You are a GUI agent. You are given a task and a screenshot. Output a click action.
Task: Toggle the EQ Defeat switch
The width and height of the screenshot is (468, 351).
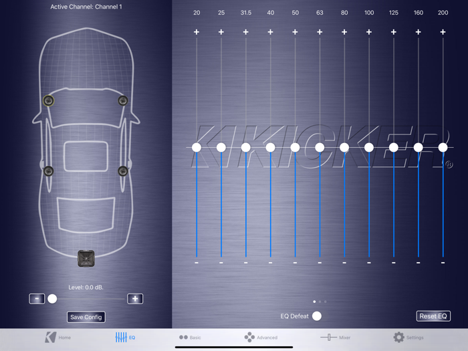pyautogui.click(x=317, y=316)
